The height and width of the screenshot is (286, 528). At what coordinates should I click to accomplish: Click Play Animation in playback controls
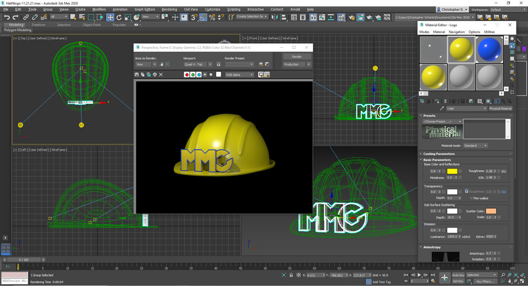coord(419,275)
